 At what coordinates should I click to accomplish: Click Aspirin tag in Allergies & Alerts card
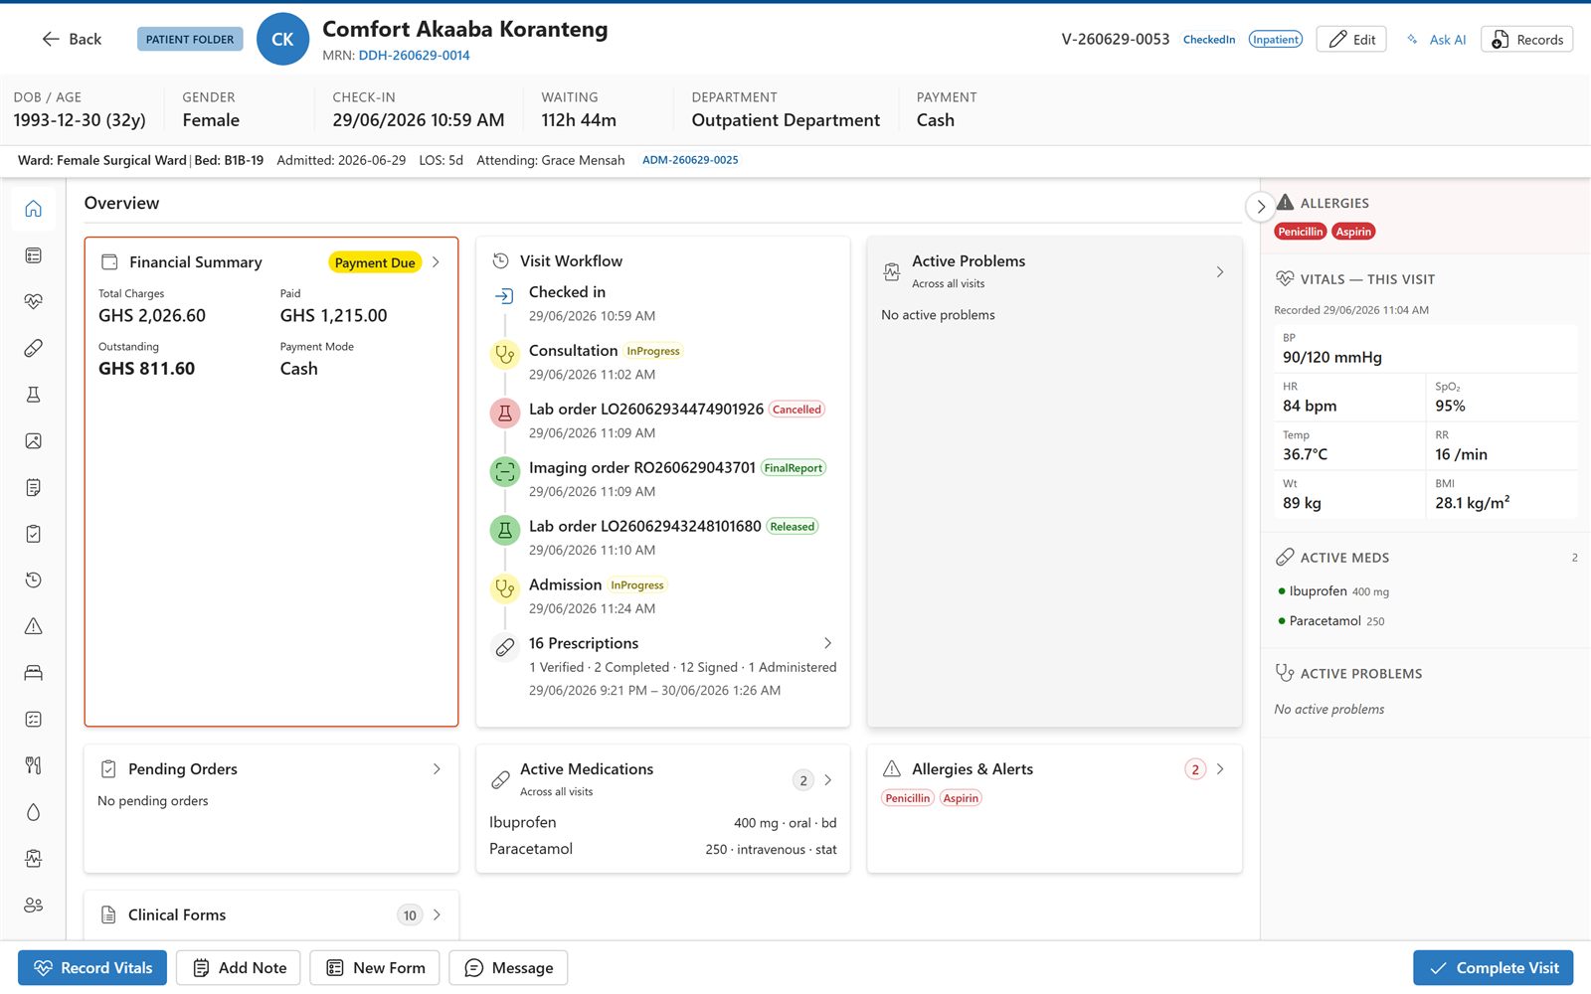pos(961,798)
